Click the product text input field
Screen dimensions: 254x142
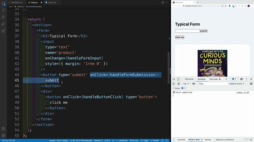click(x=187, y=31)
